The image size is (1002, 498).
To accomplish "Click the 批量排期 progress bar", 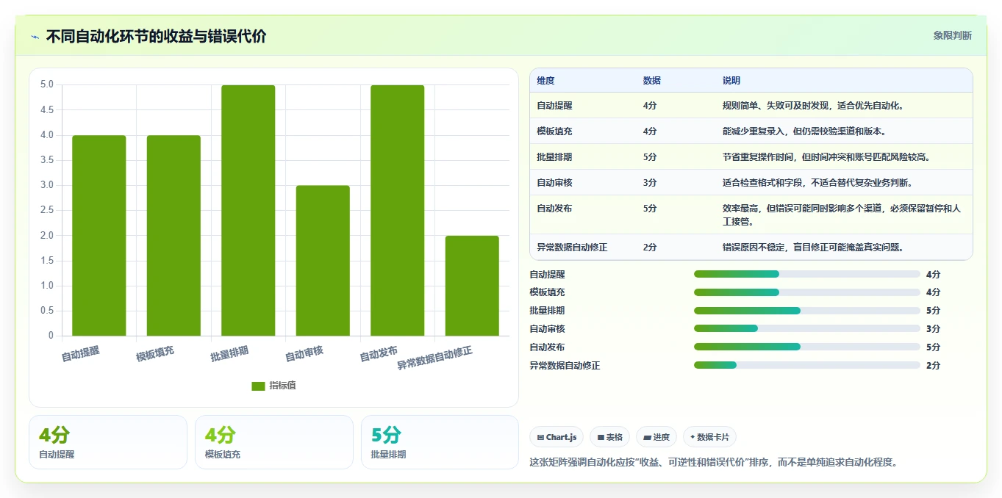I will point(807,311).
